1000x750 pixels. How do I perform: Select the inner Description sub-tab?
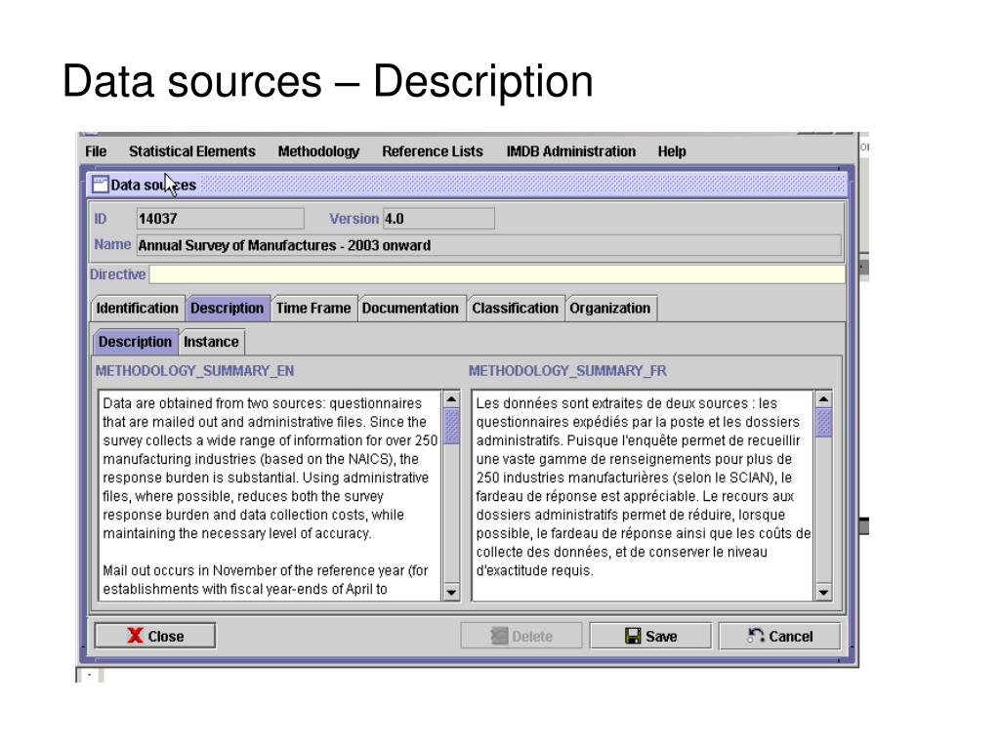[135, 342]
